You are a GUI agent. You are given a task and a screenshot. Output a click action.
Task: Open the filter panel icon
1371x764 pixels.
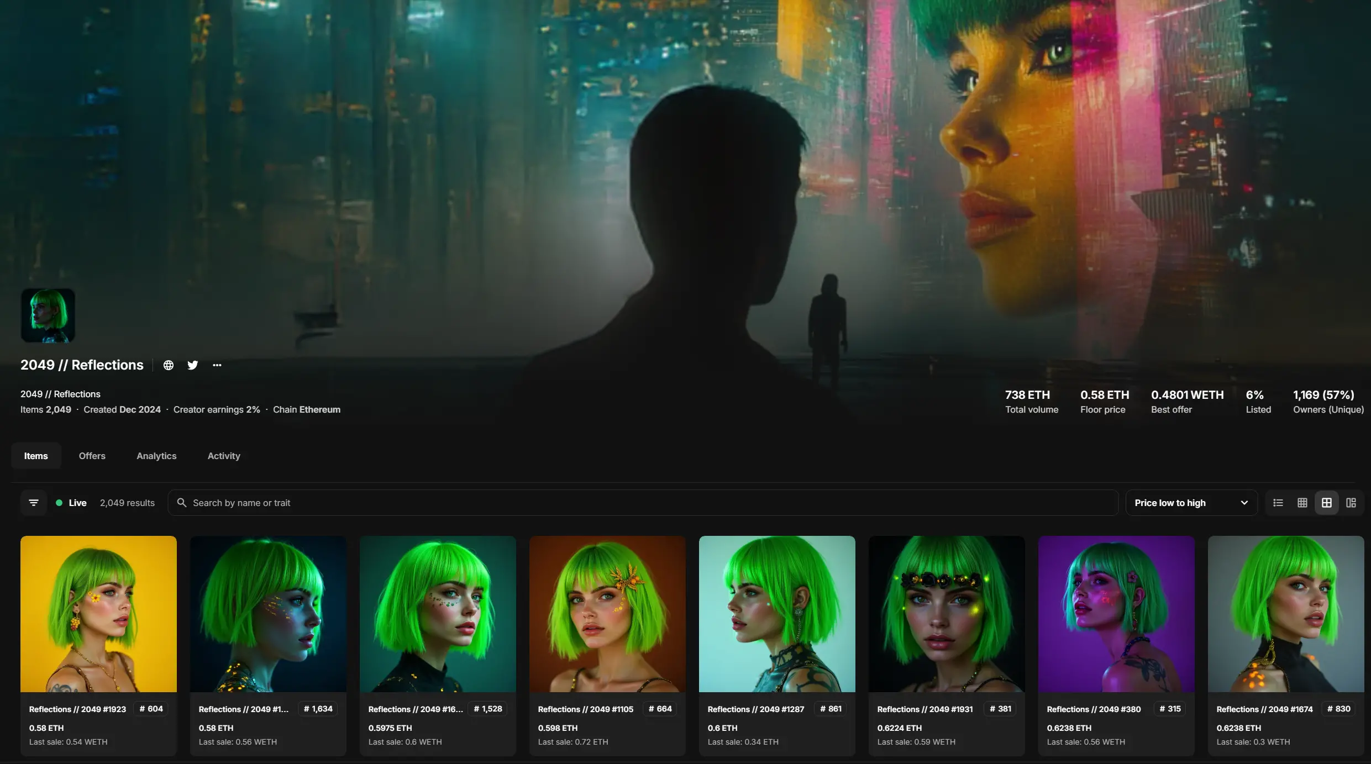34,503
